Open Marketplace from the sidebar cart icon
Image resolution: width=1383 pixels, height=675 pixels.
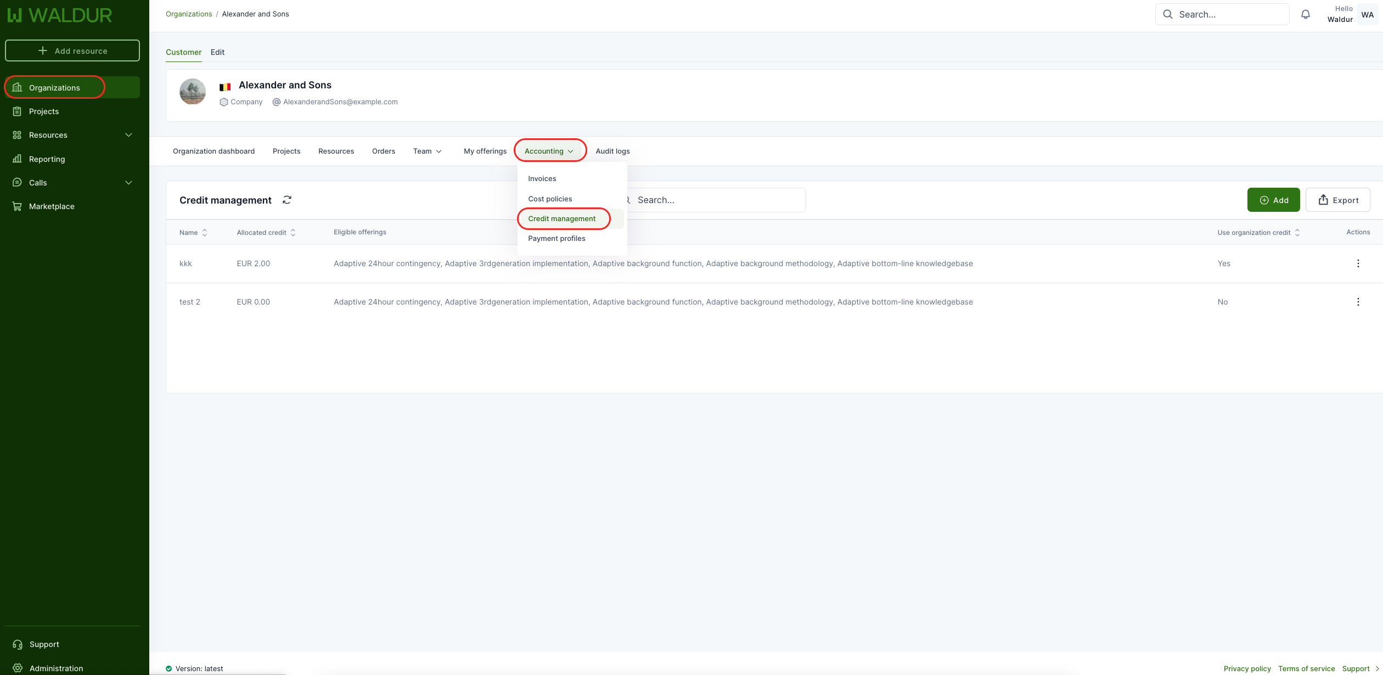[17, 206]
